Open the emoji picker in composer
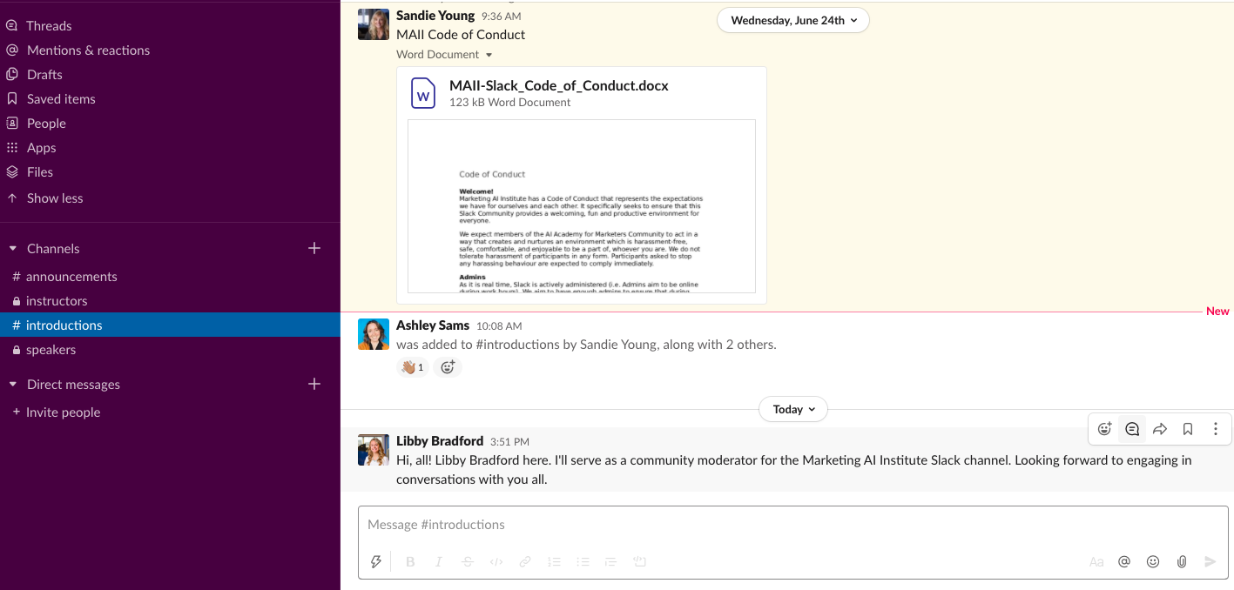This screenshot has height=590, width=1234. [1153, 562]
